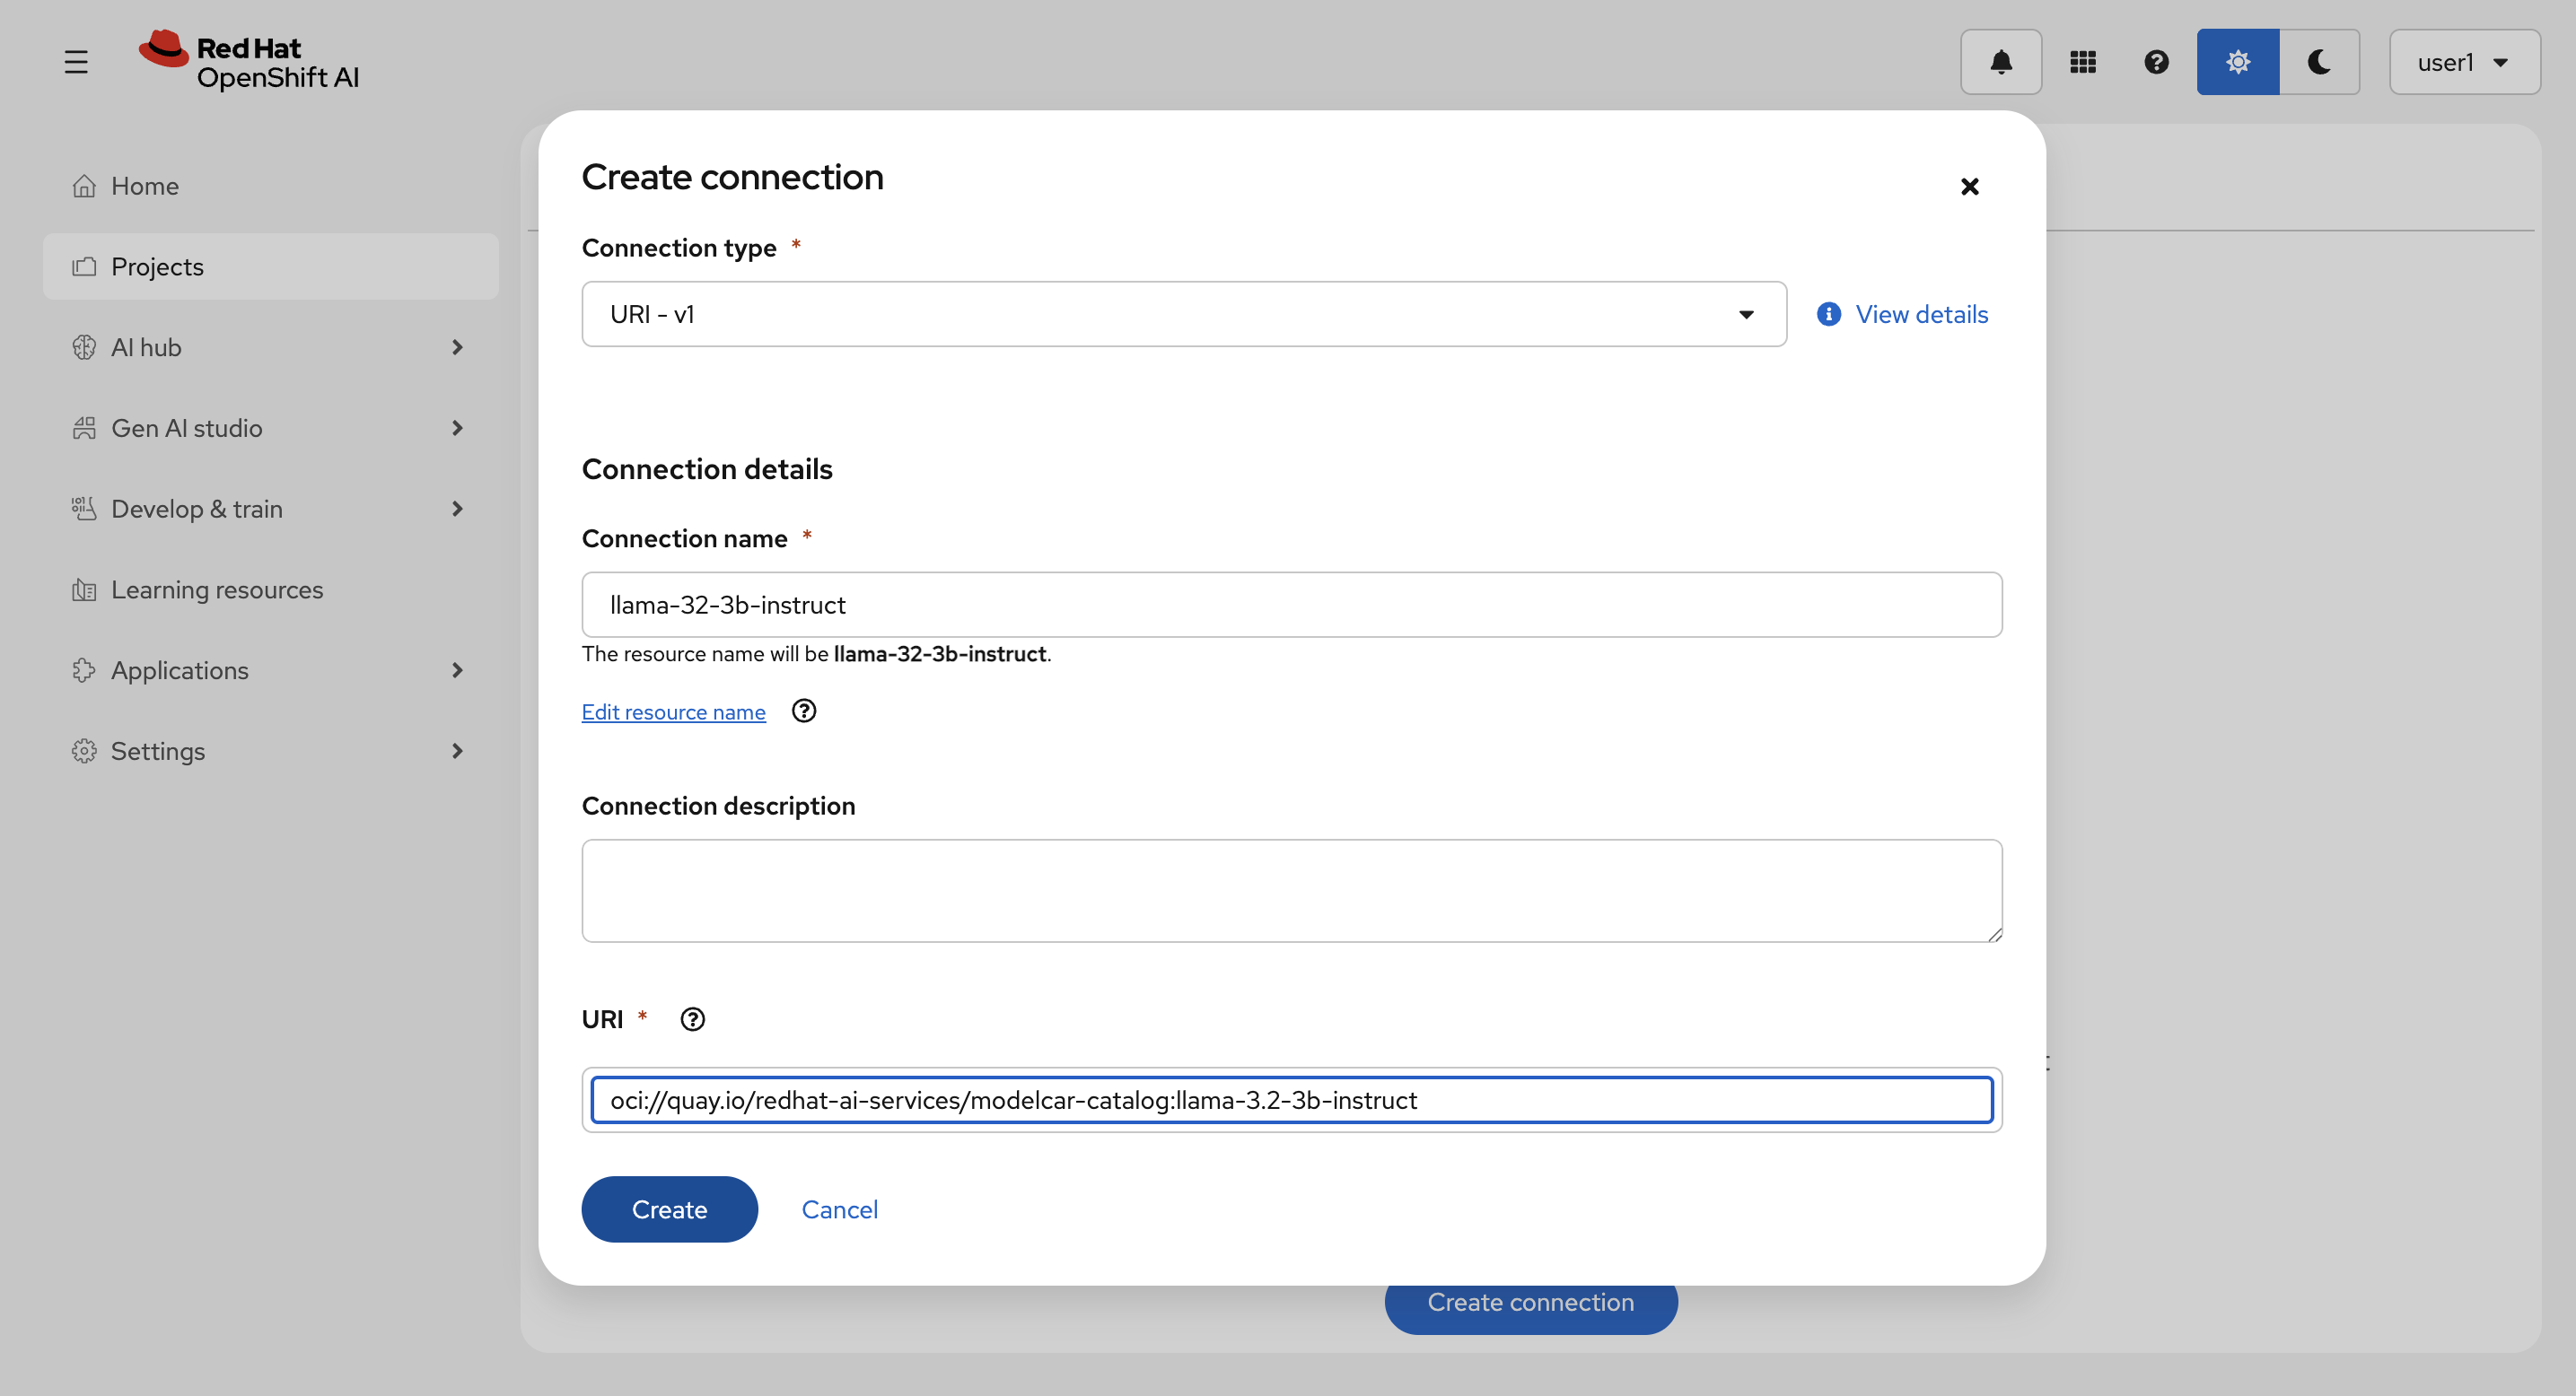Expand the Gen AI studio section
2576x1396 pixels.
[270, 428]
